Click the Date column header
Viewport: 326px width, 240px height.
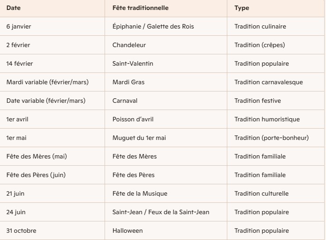(x=14, y=8)
